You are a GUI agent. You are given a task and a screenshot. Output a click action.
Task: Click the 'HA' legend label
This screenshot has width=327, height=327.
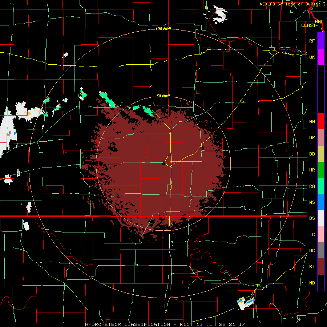[312, 121]
